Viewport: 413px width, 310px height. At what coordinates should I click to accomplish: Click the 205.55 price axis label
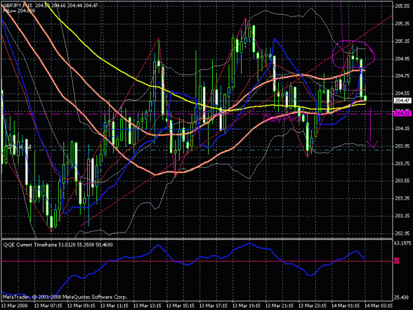(402, 6)
